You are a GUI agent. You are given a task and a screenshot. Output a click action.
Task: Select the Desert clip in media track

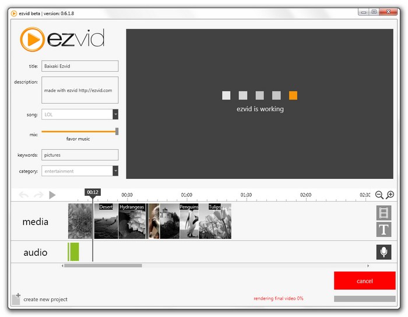coord(106,221)
